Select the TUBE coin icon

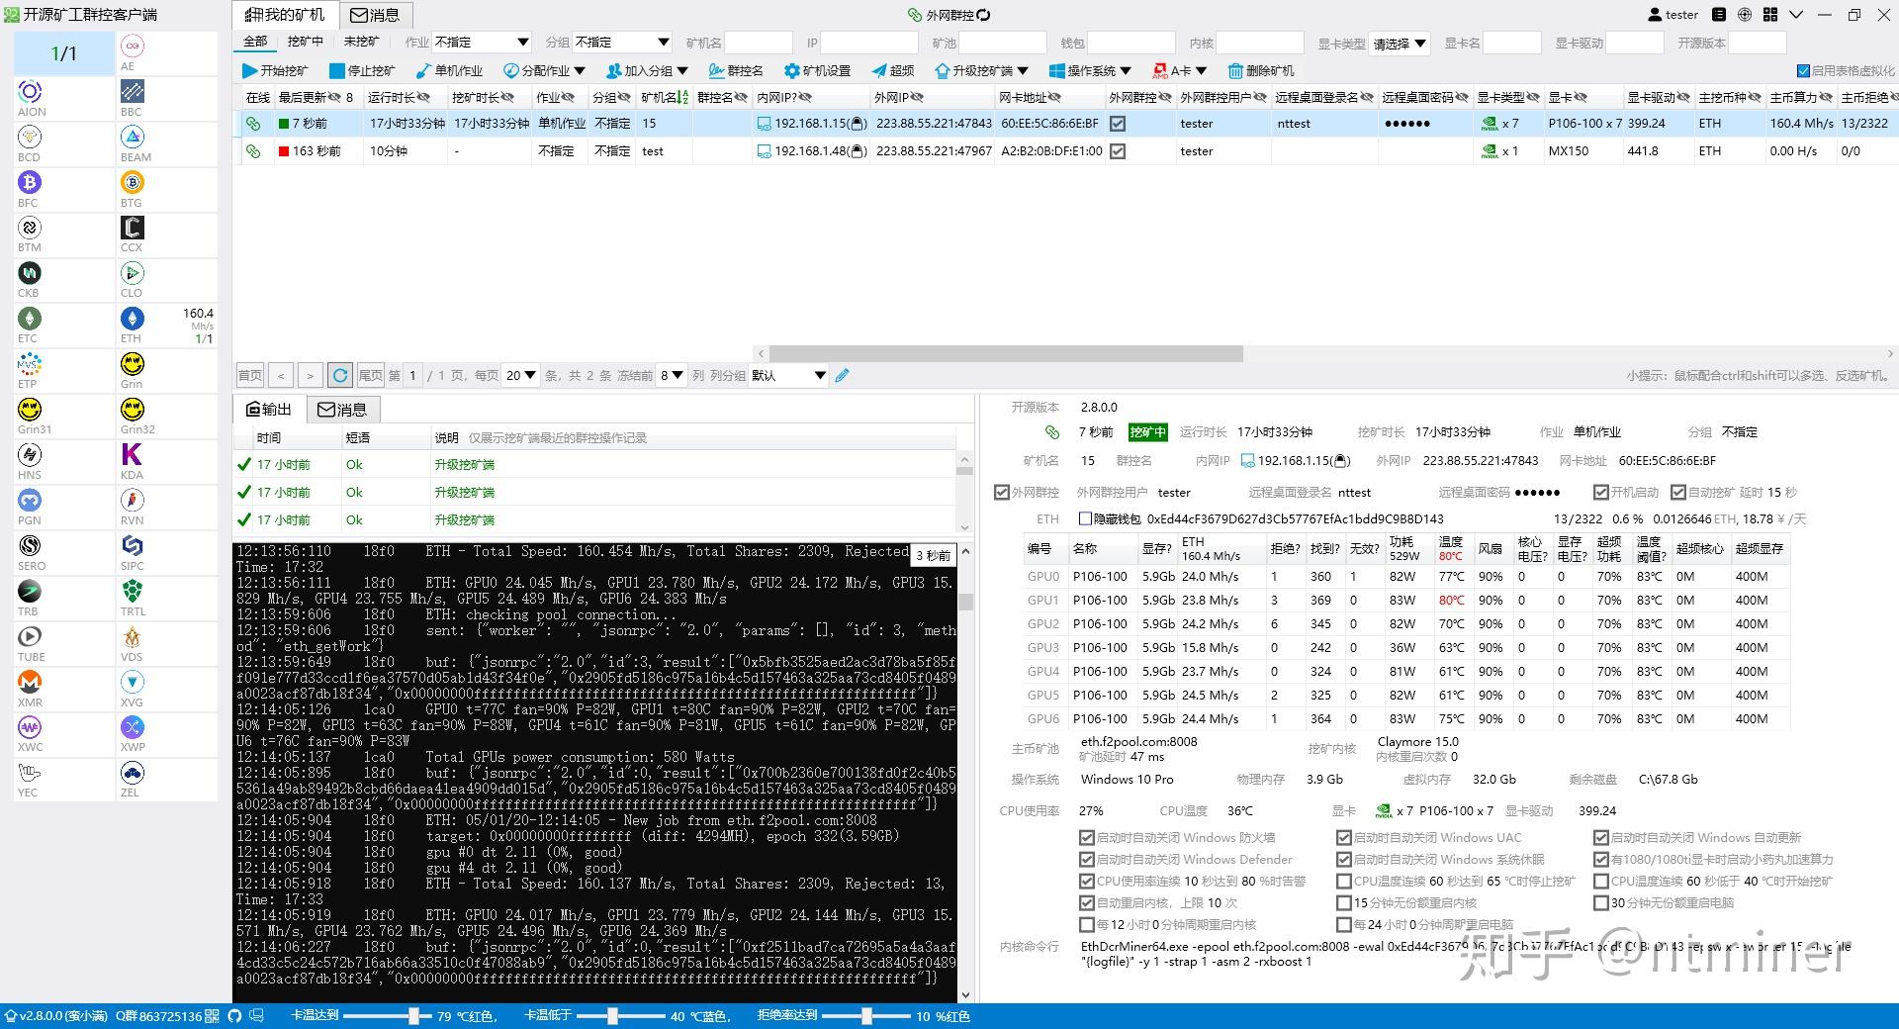(30, 636)
